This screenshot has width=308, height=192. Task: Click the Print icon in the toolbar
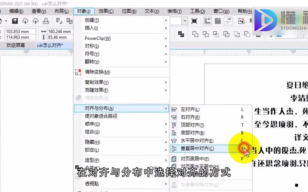(x=46, y=21)
